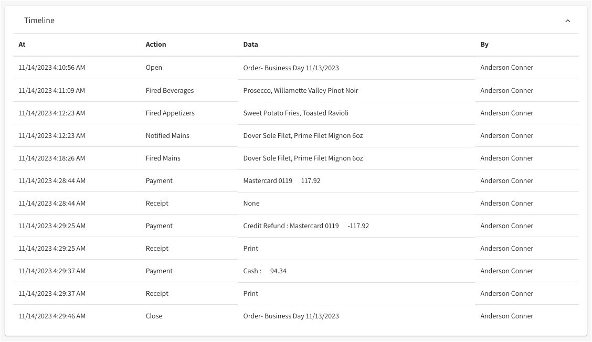592x342 pixels.
Task: Select the Notified Mains row
Action: point(167,136)
